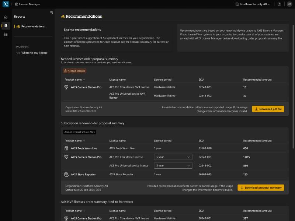Select Recommendations in the Reports menu
Viewport: 295px width, 221px height.
[32, 27]
